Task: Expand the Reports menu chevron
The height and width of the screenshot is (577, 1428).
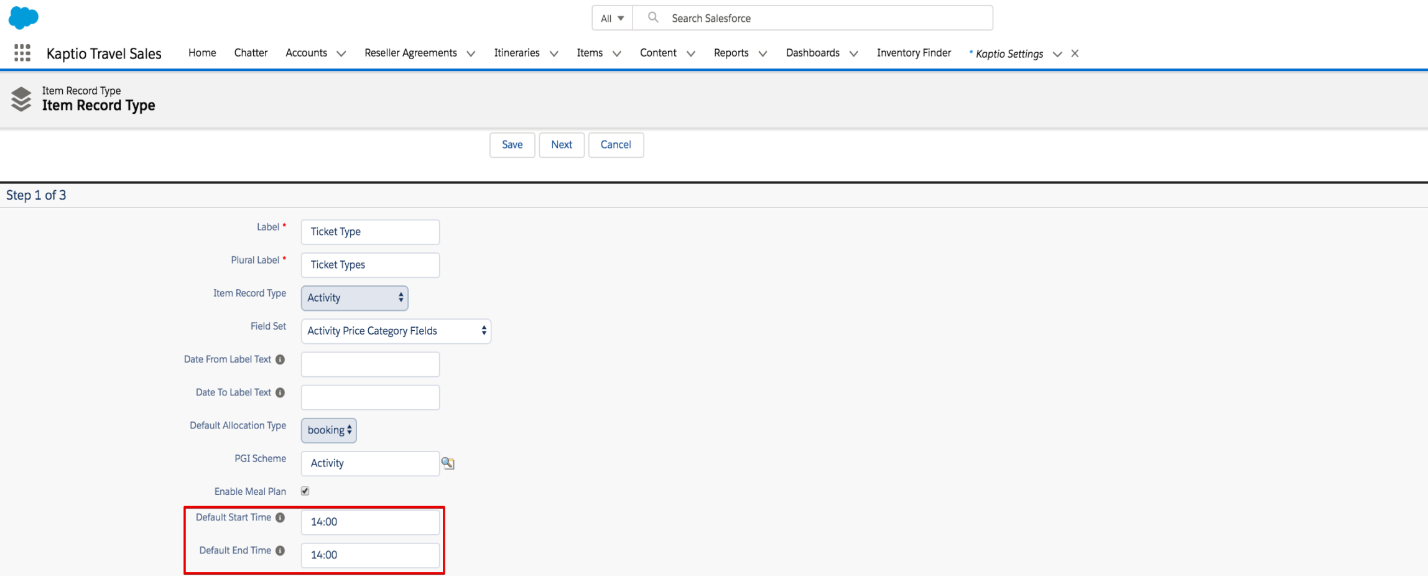Action: [763, 53]
